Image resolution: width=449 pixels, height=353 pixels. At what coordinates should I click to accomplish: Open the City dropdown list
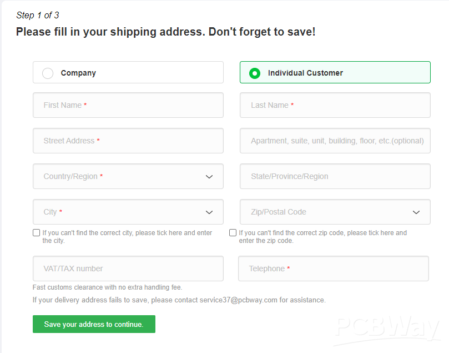pos(128,212)
